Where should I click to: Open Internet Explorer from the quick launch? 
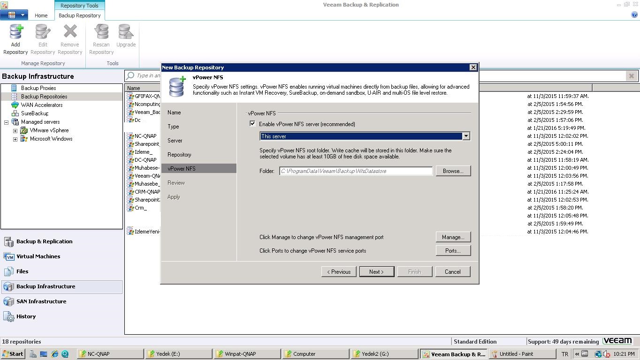[55, 354]
